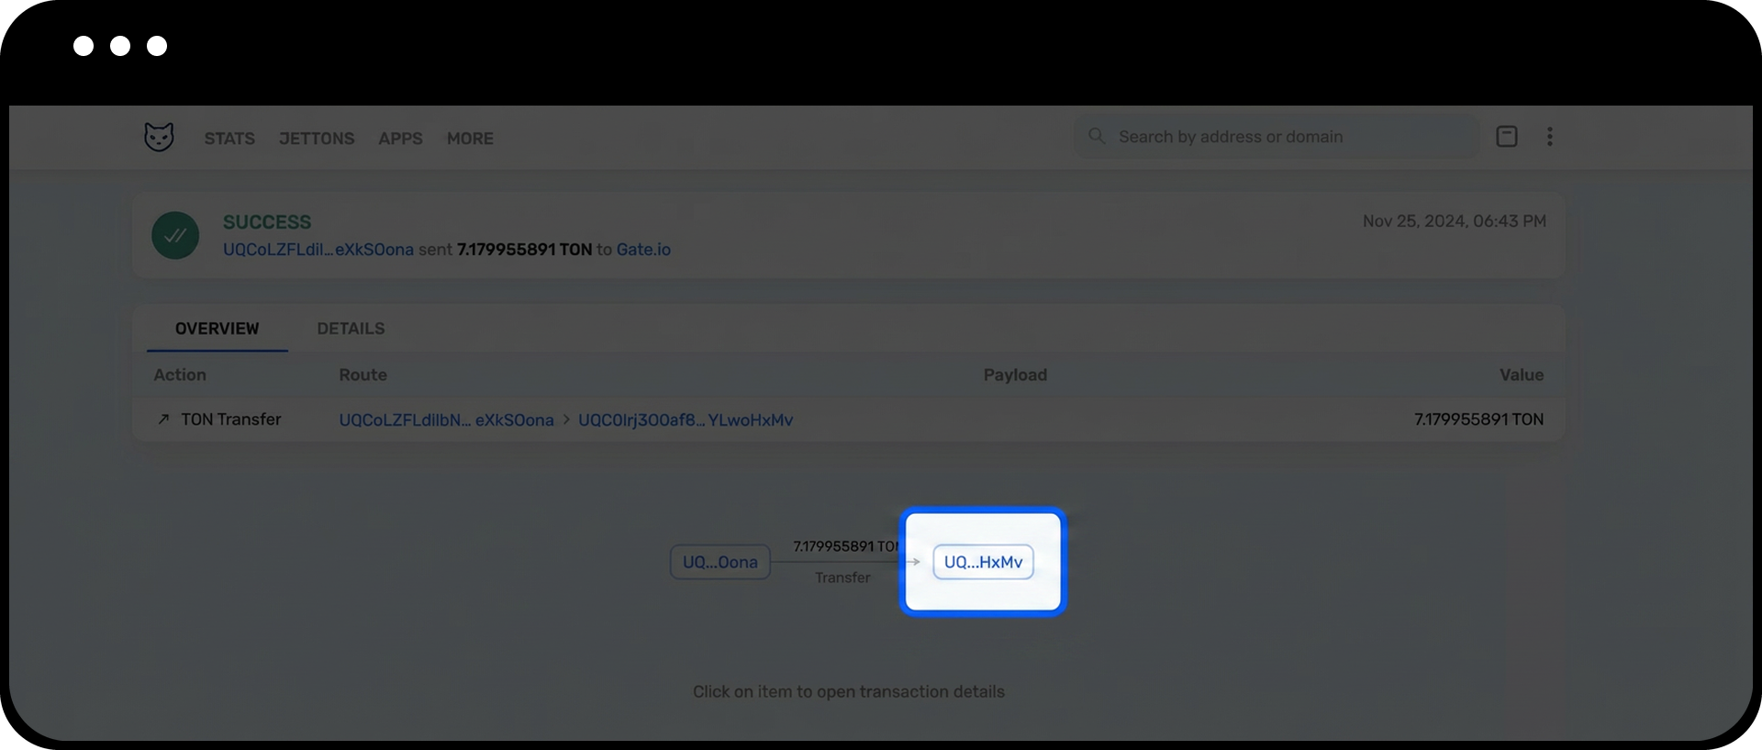Select the UQ...Oona node in graph
The image size is (1762, 750).
(720, 562)
